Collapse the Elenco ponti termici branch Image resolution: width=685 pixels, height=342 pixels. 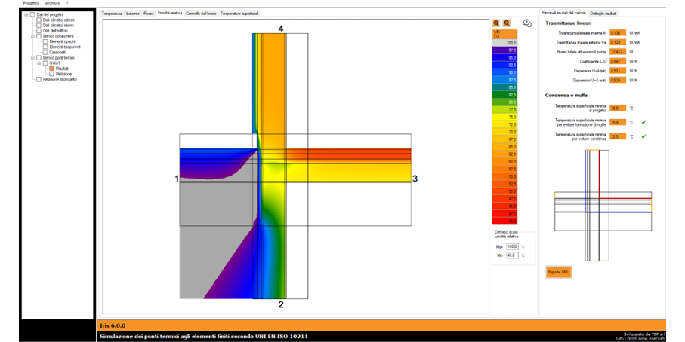tap(32, 57)
